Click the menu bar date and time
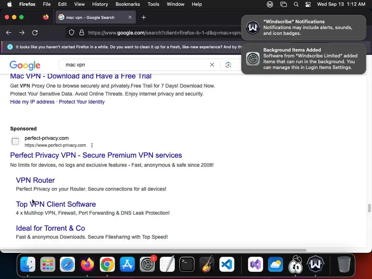 pos(341,4)
